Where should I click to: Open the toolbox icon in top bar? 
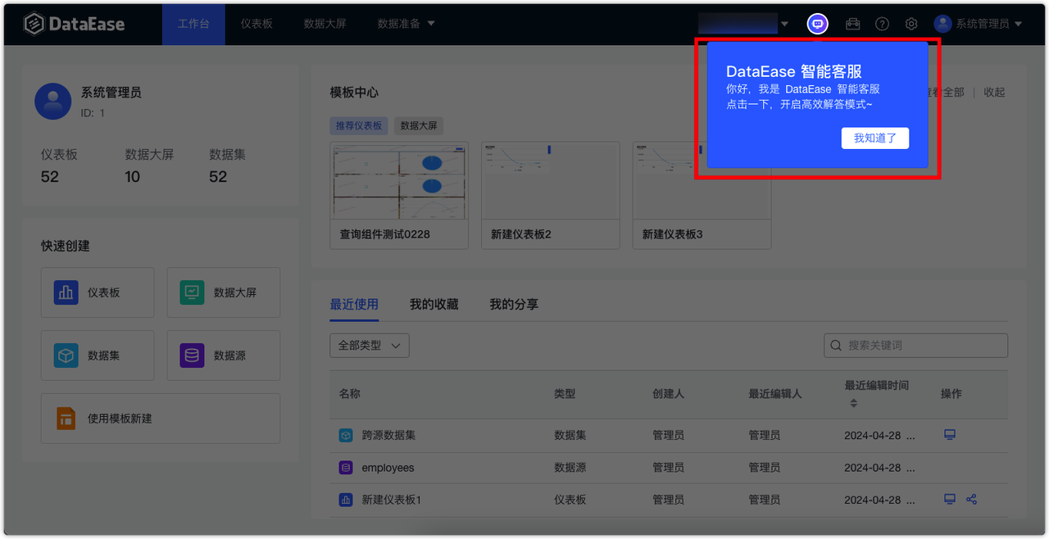pyautogui.click(x=852, y=24)
